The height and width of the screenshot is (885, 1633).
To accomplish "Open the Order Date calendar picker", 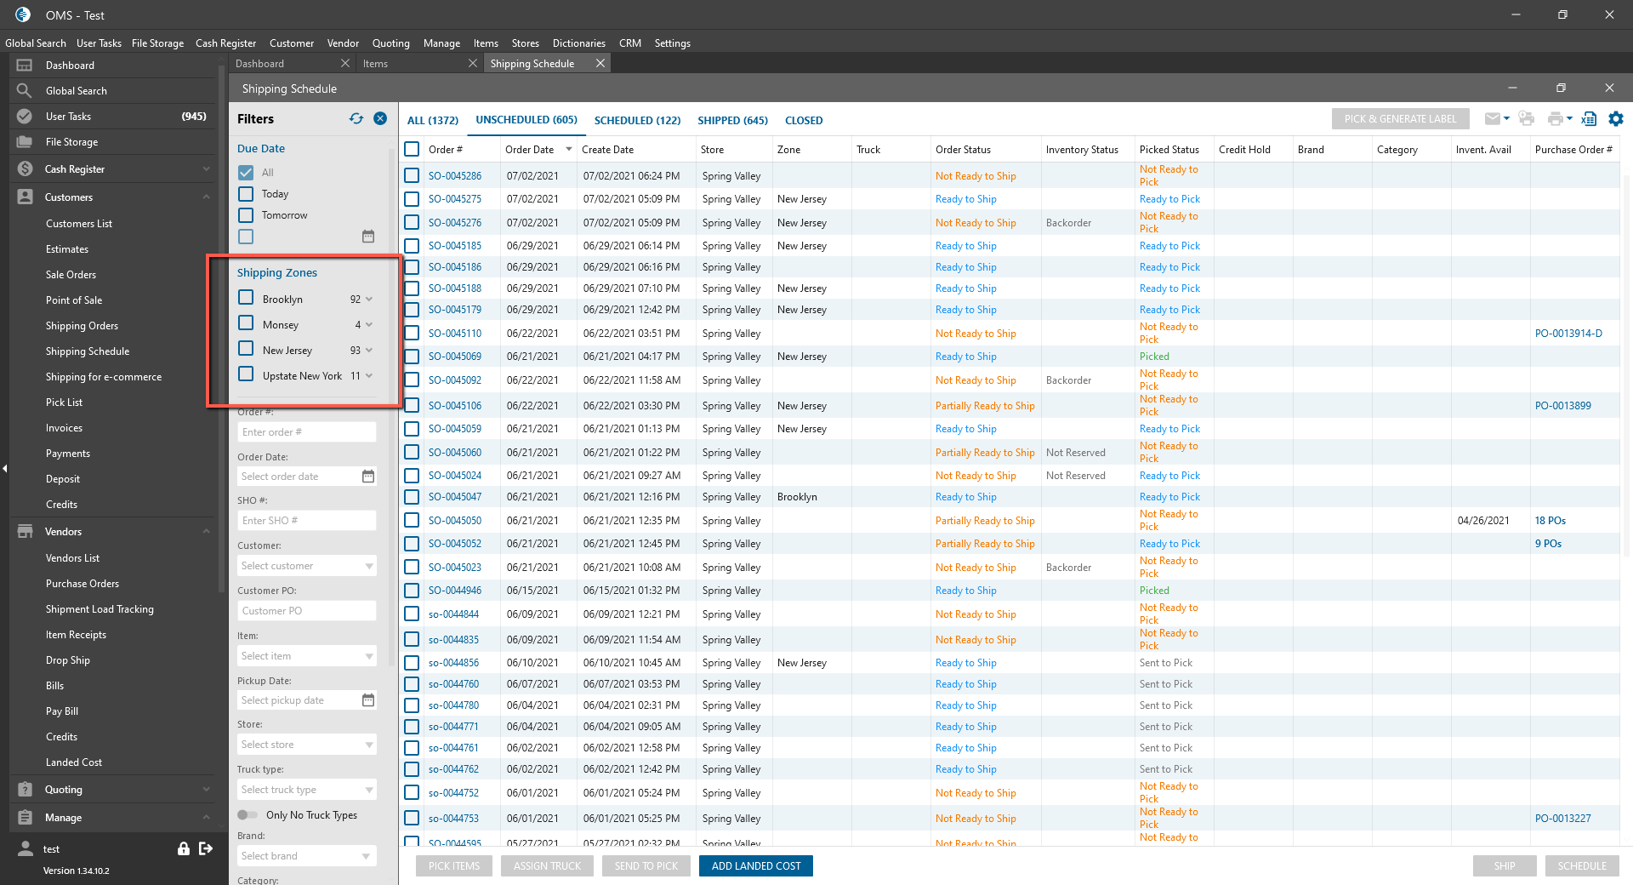I will tap(368, 477).
